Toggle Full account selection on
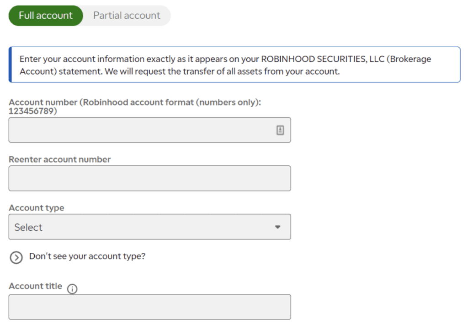This screenshot has width=468, height=326. coord(45,15)
